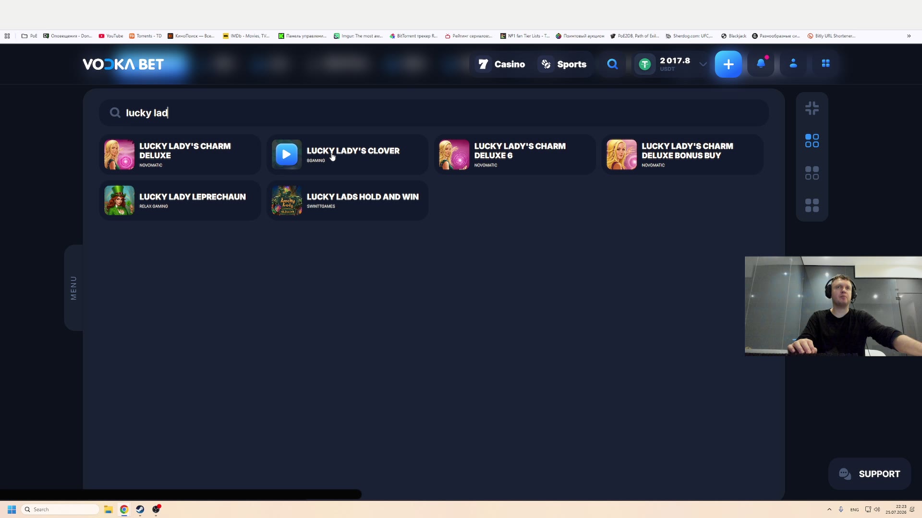Open the Windows Start menu
922x518 pixels.
pos(12,509)
